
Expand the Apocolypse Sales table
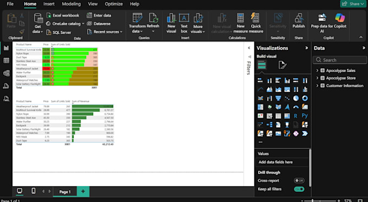coord(317,70)
